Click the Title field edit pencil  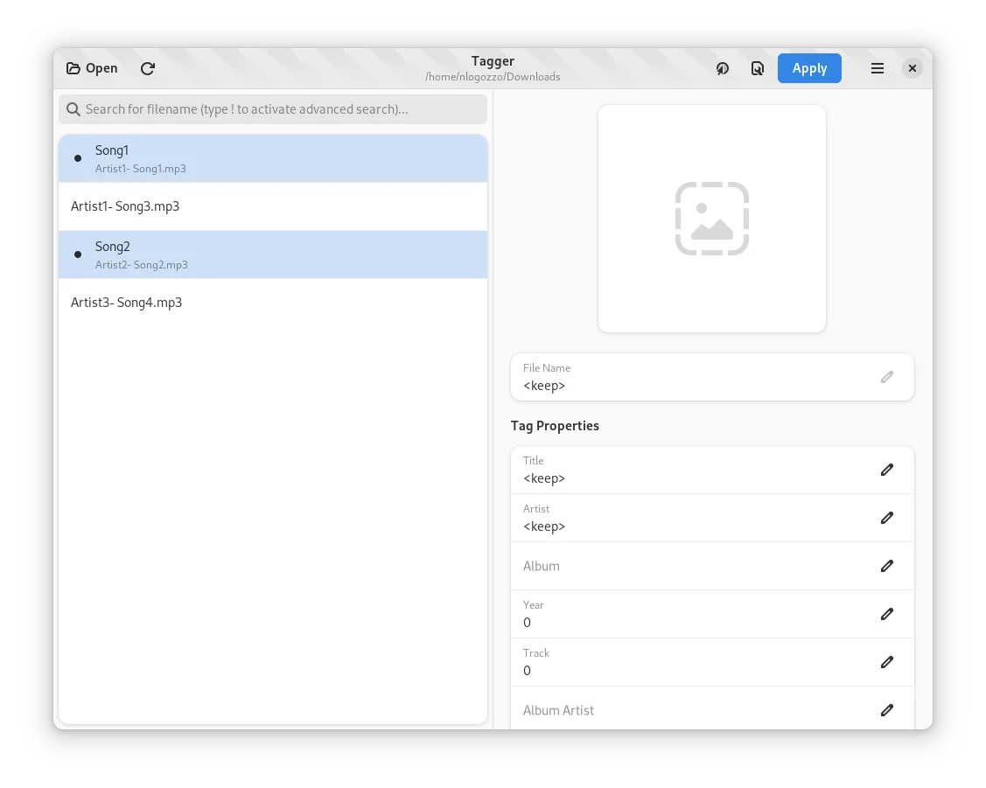886,470
